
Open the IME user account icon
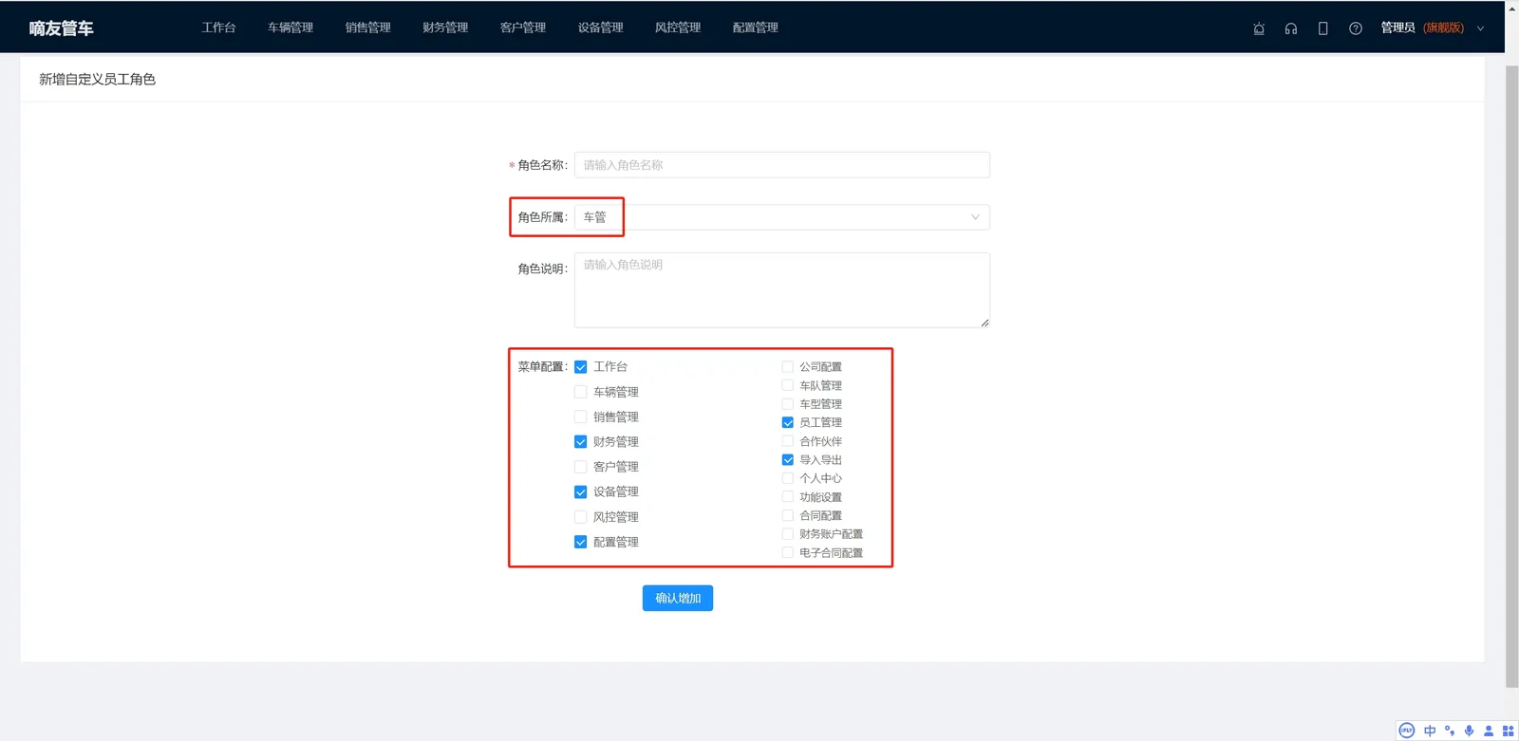pyautogui.click(x=1489, y=731)
